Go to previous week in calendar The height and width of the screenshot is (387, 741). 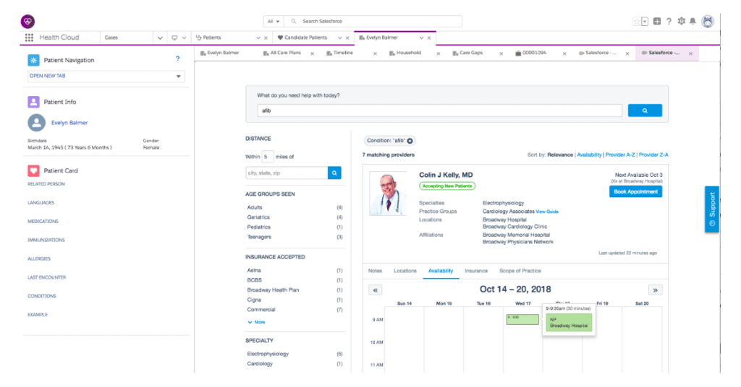375,290
